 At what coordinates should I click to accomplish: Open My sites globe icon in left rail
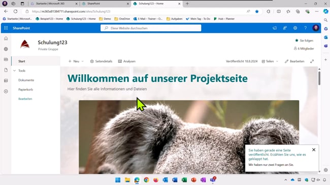(x=6, y=49)
